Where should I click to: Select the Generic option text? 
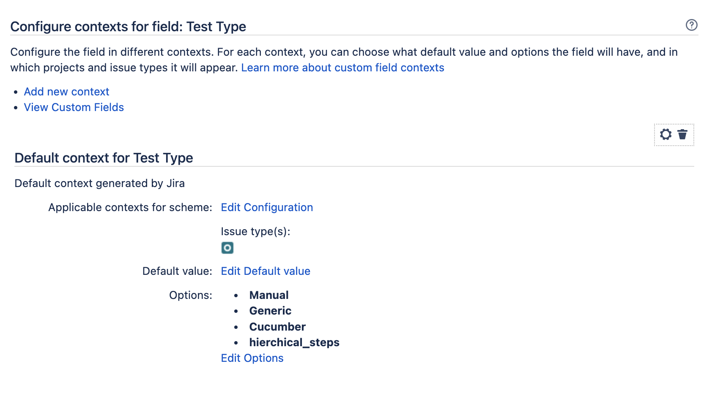tap(270, 311)
